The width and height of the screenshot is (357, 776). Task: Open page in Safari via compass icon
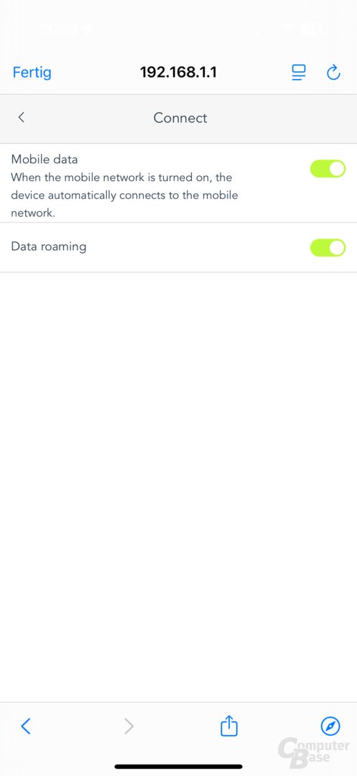coord(330,726)
